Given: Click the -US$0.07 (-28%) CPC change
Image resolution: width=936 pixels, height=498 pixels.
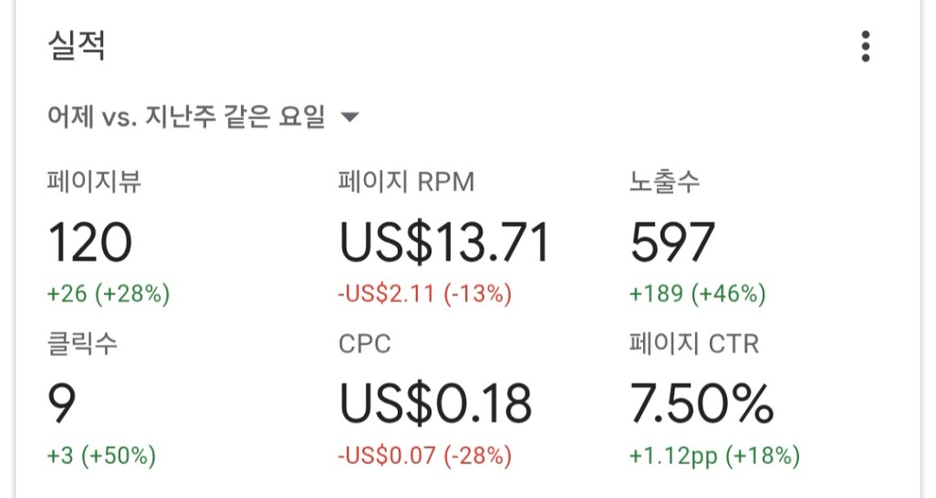Looking at the screenshot, I should click(424, 455).
